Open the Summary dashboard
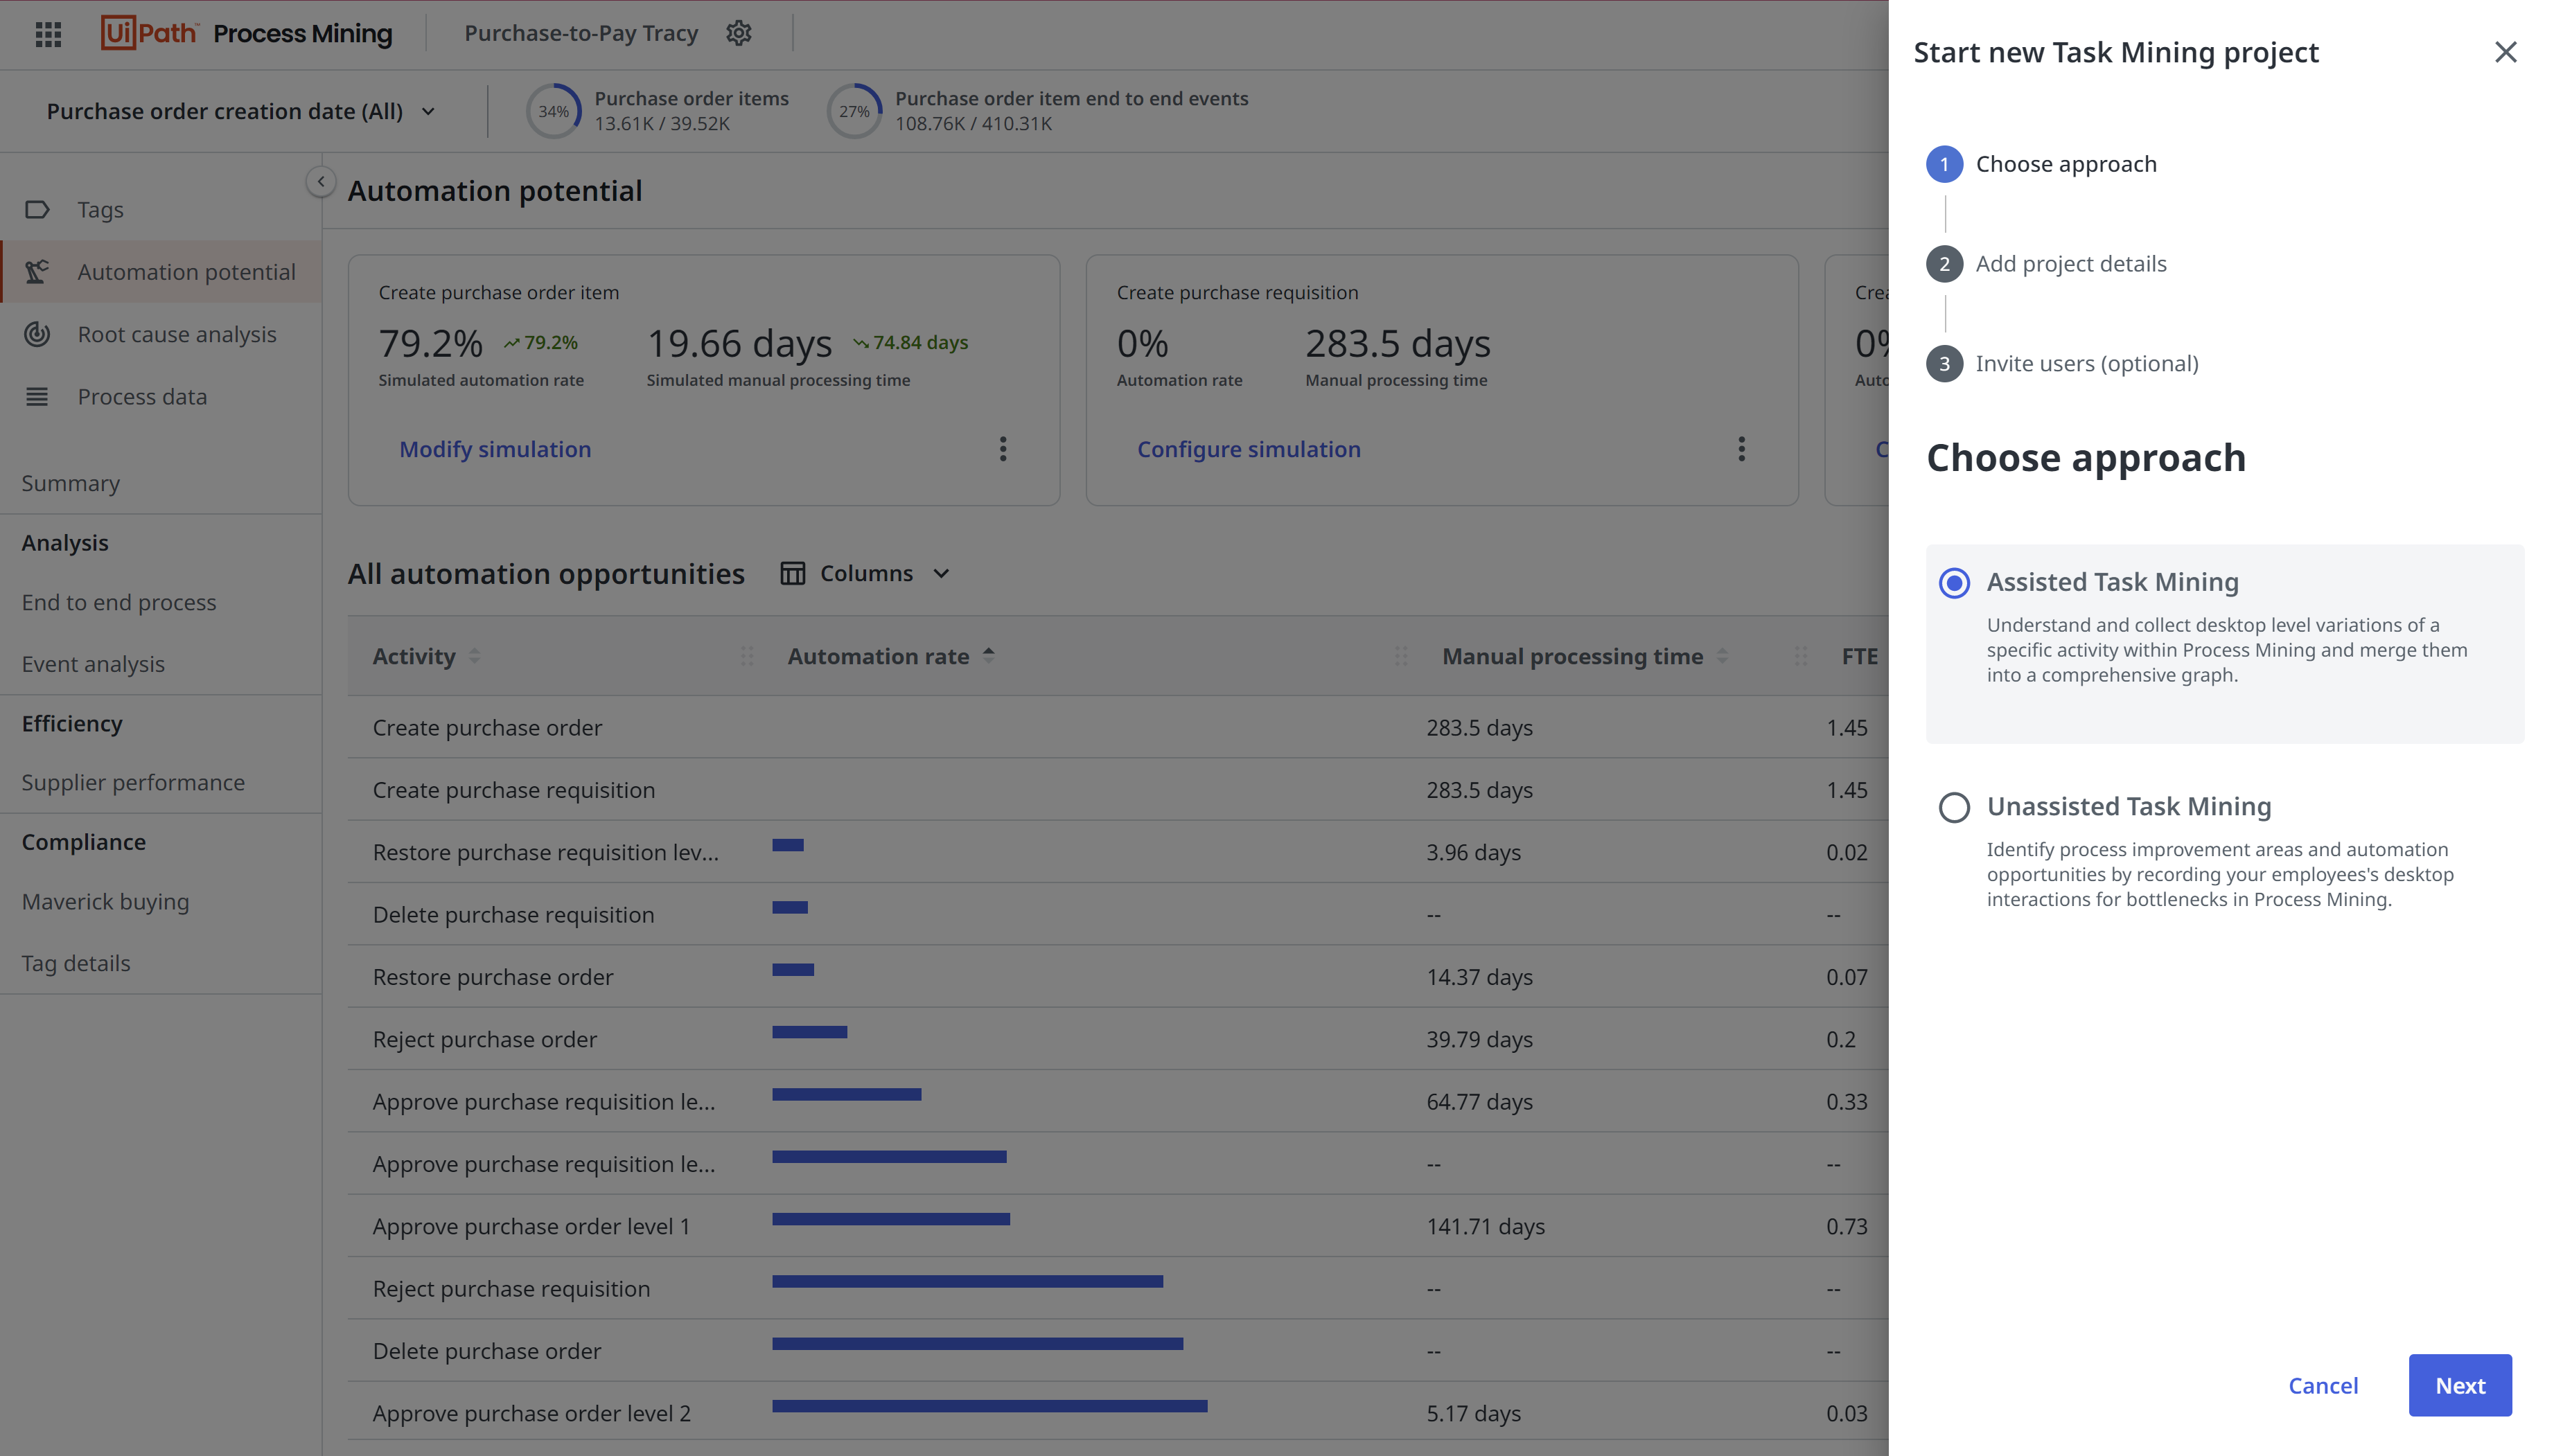The height and width of the screenshot is (1456, 2554). tap(70, 483)
